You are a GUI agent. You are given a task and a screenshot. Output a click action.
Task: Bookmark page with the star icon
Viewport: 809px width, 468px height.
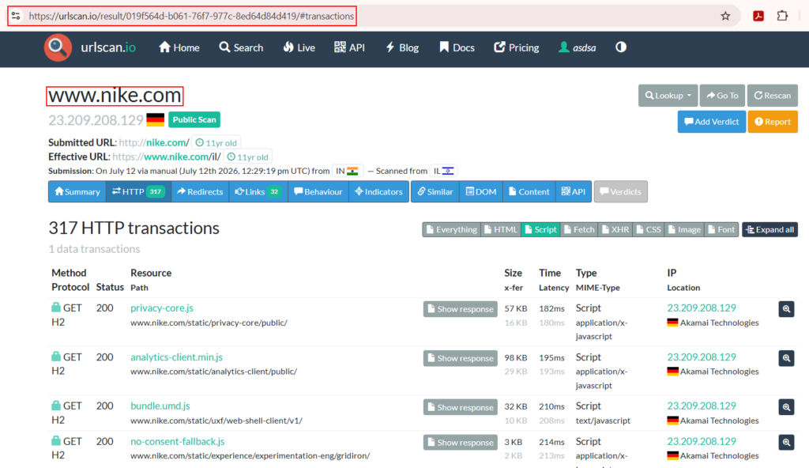click(725, 16)
